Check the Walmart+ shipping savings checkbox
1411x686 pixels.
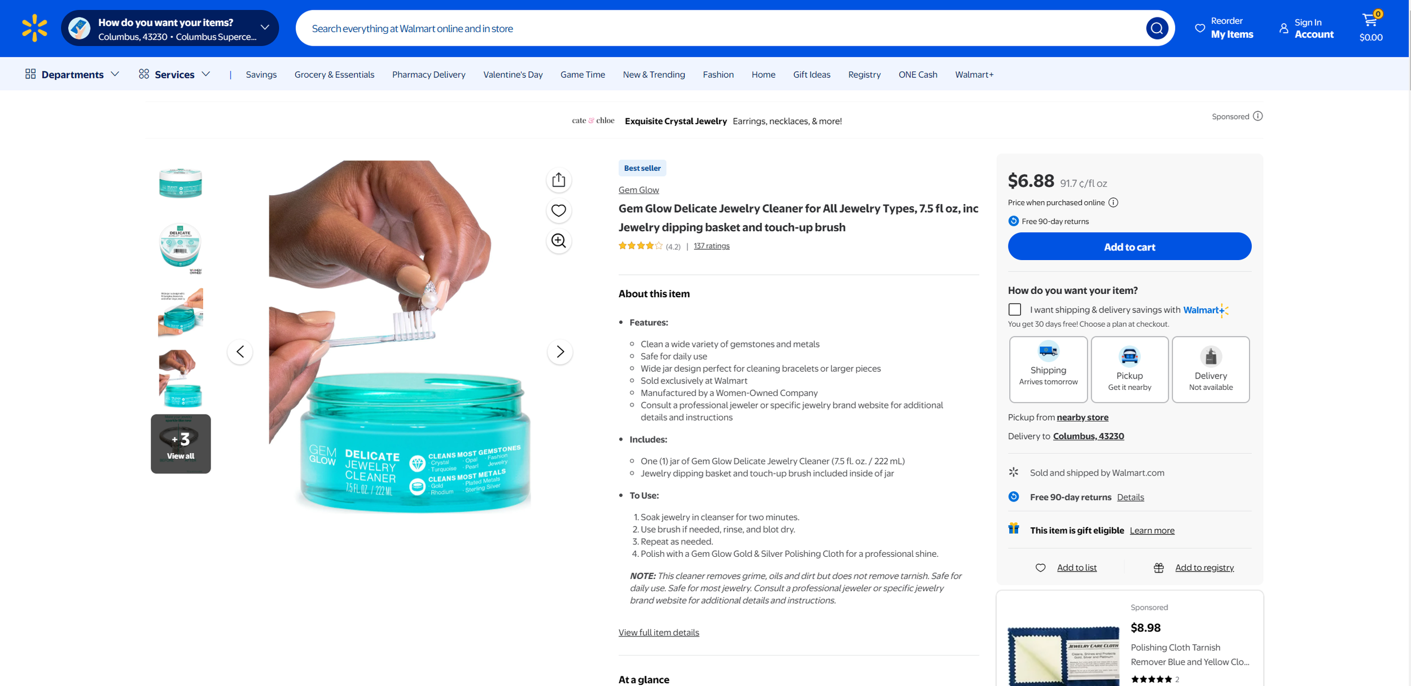pyautogui.click(x=1015, y=309)
